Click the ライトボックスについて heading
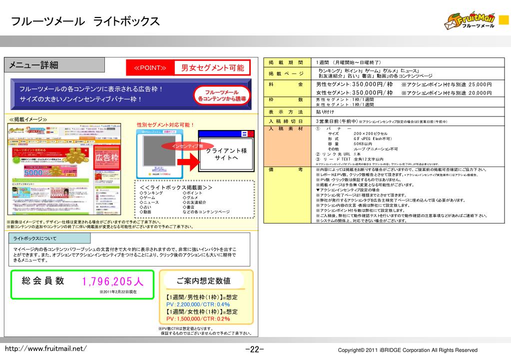Screen dimensions: 511x354 [x=34, y=238]
